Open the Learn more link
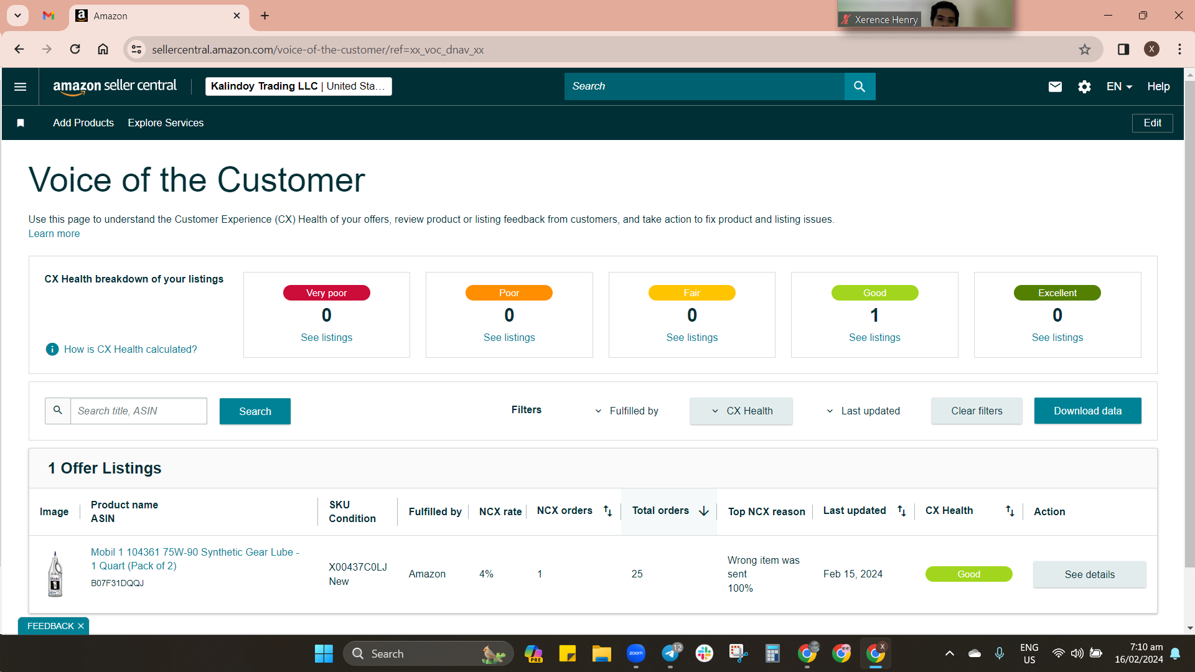The image size is (1195, 672). click(54, 234)
